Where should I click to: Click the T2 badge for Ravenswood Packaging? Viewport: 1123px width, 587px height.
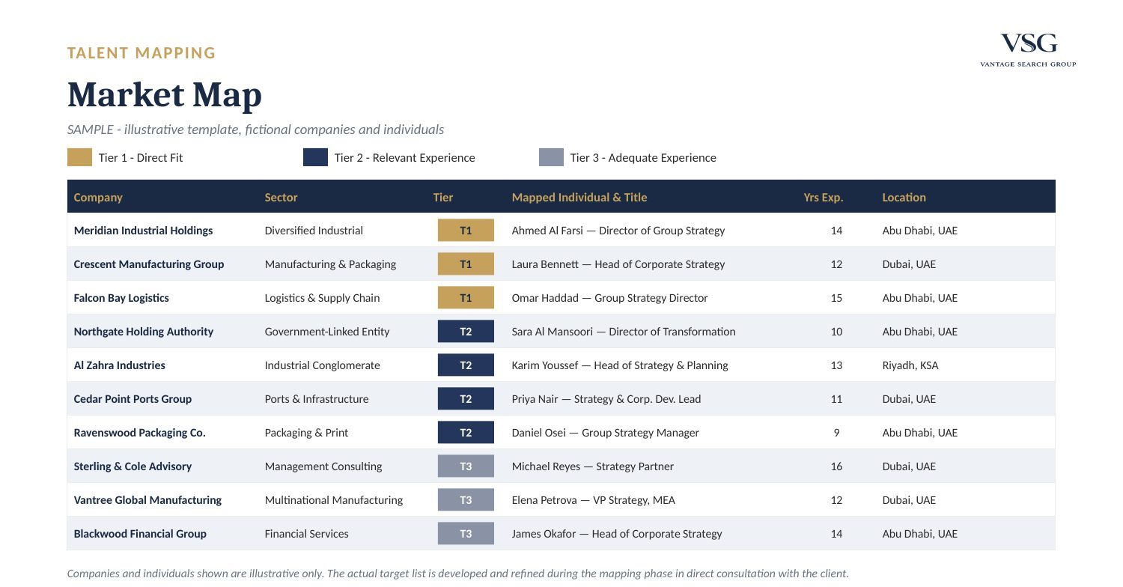pos(466,433)
